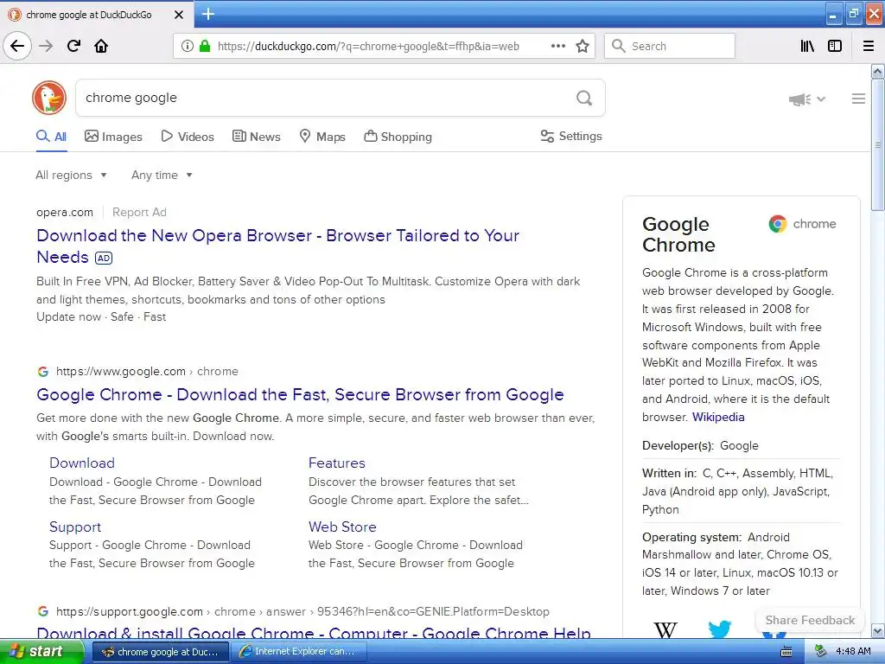Click the vertical scrollbar up arrow
Screen dimensions: 885x664
[878, 71]
